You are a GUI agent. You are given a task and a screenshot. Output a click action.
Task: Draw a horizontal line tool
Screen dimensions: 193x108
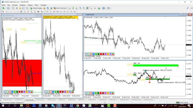[x=14, y=11]
